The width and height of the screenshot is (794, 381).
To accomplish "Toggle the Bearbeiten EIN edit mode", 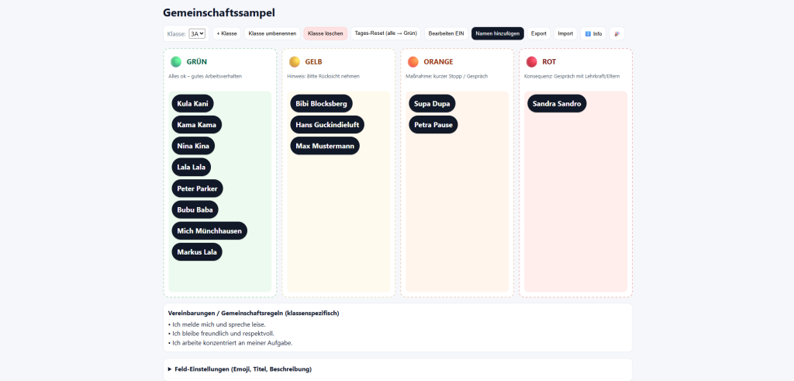I will coord(446,33).
